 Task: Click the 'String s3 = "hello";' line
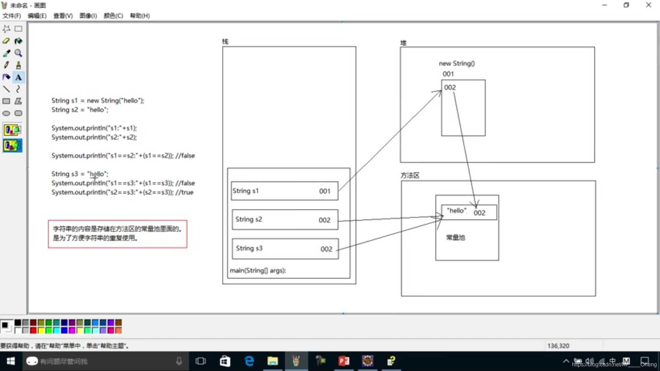(x=80, y=174)
